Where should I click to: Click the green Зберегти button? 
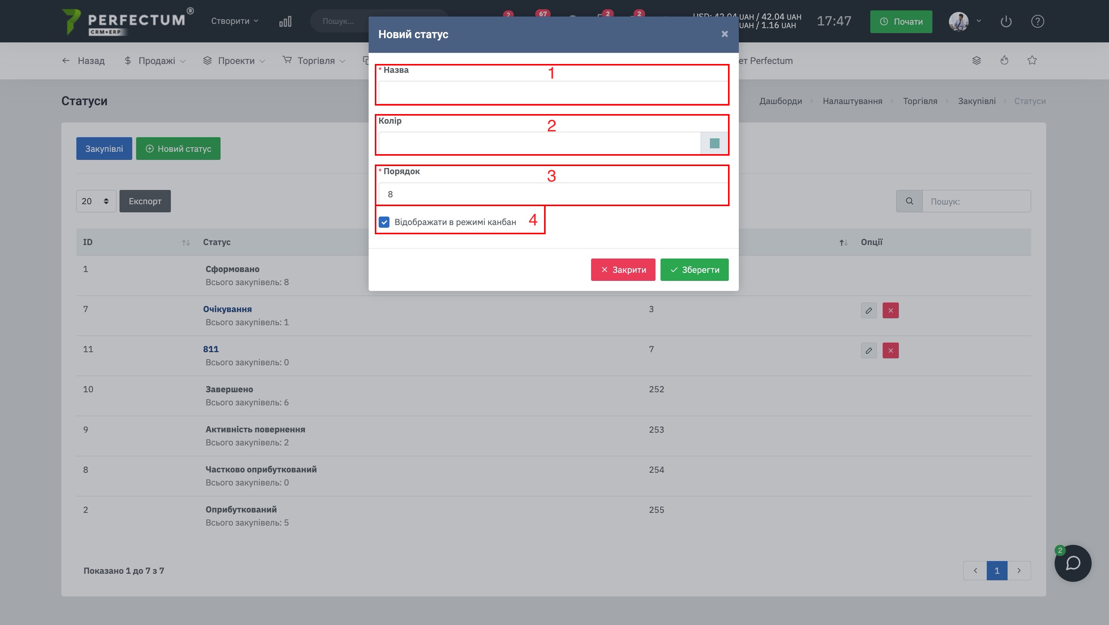694,270
